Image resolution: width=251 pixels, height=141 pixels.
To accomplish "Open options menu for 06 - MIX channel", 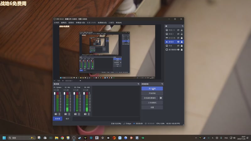I will click(x=88, y=114).
